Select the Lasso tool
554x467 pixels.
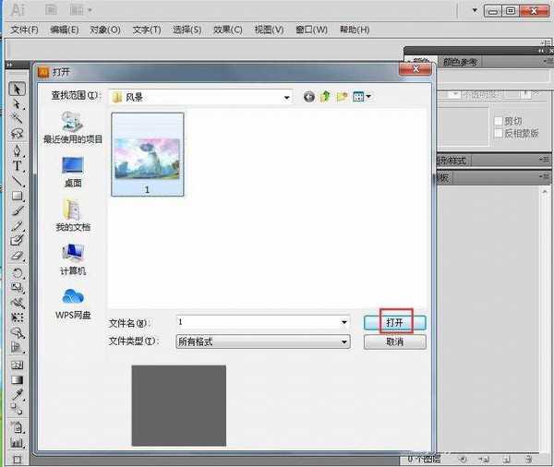pos(17,133)
